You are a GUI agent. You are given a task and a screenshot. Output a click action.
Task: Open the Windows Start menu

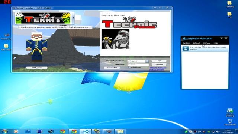[5, 131]
